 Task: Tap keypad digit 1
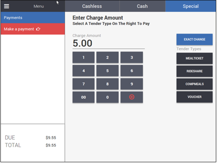click(84, 58)
